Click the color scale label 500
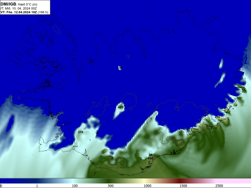Viewport: 251px width, 188px height. point(111,186)
